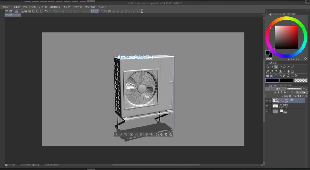
Task: Toggle the checkbox beside レイヤー 1 layer
Action: click(270, 106)
